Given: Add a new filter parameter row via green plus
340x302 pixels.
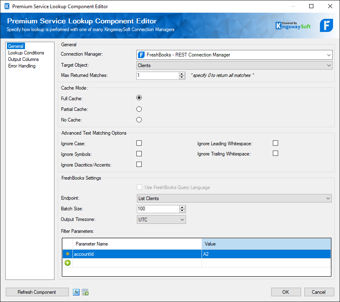Looking at the screenshot, I should click(67, 262).
